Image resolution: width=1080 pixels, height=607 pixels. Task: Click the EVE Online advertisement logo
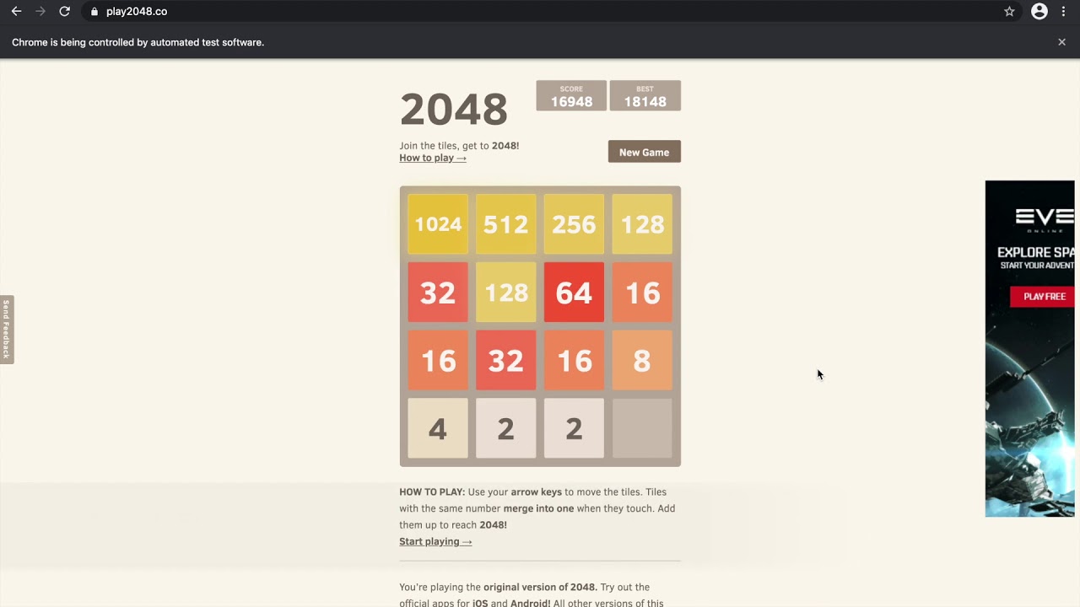[1045, 219]
